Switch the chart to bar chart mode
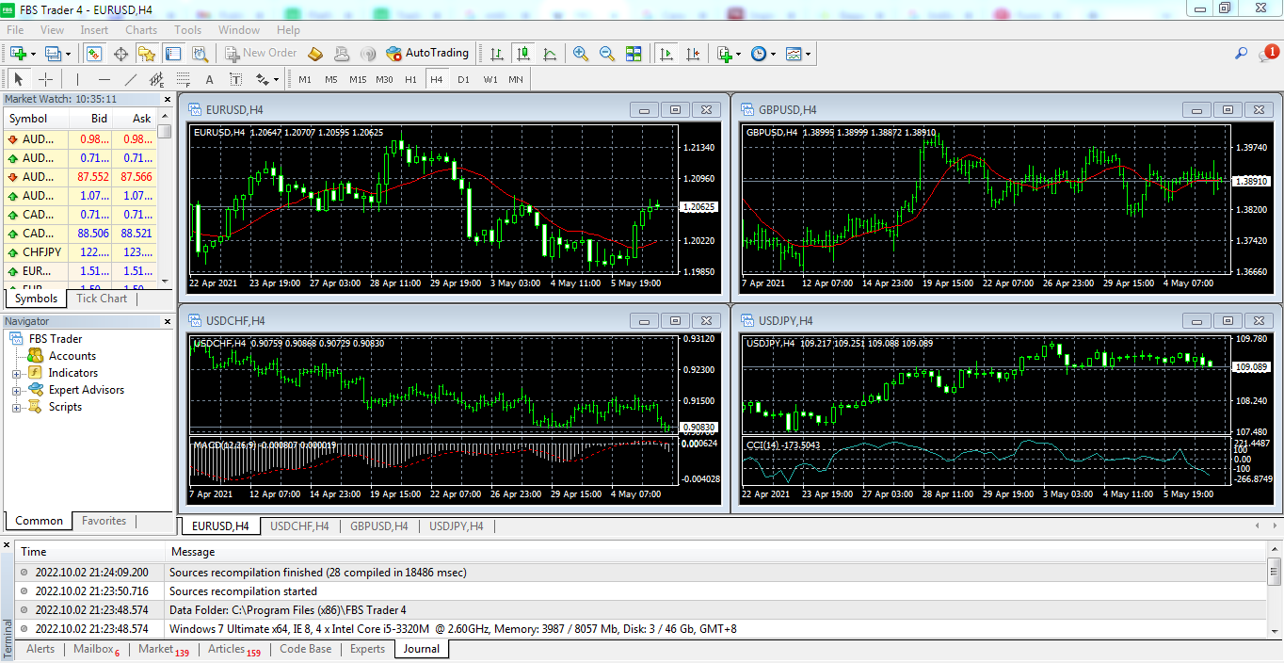Image resolution: width=1284 pixels, height=663 pixels. click(x=496, y=54)
